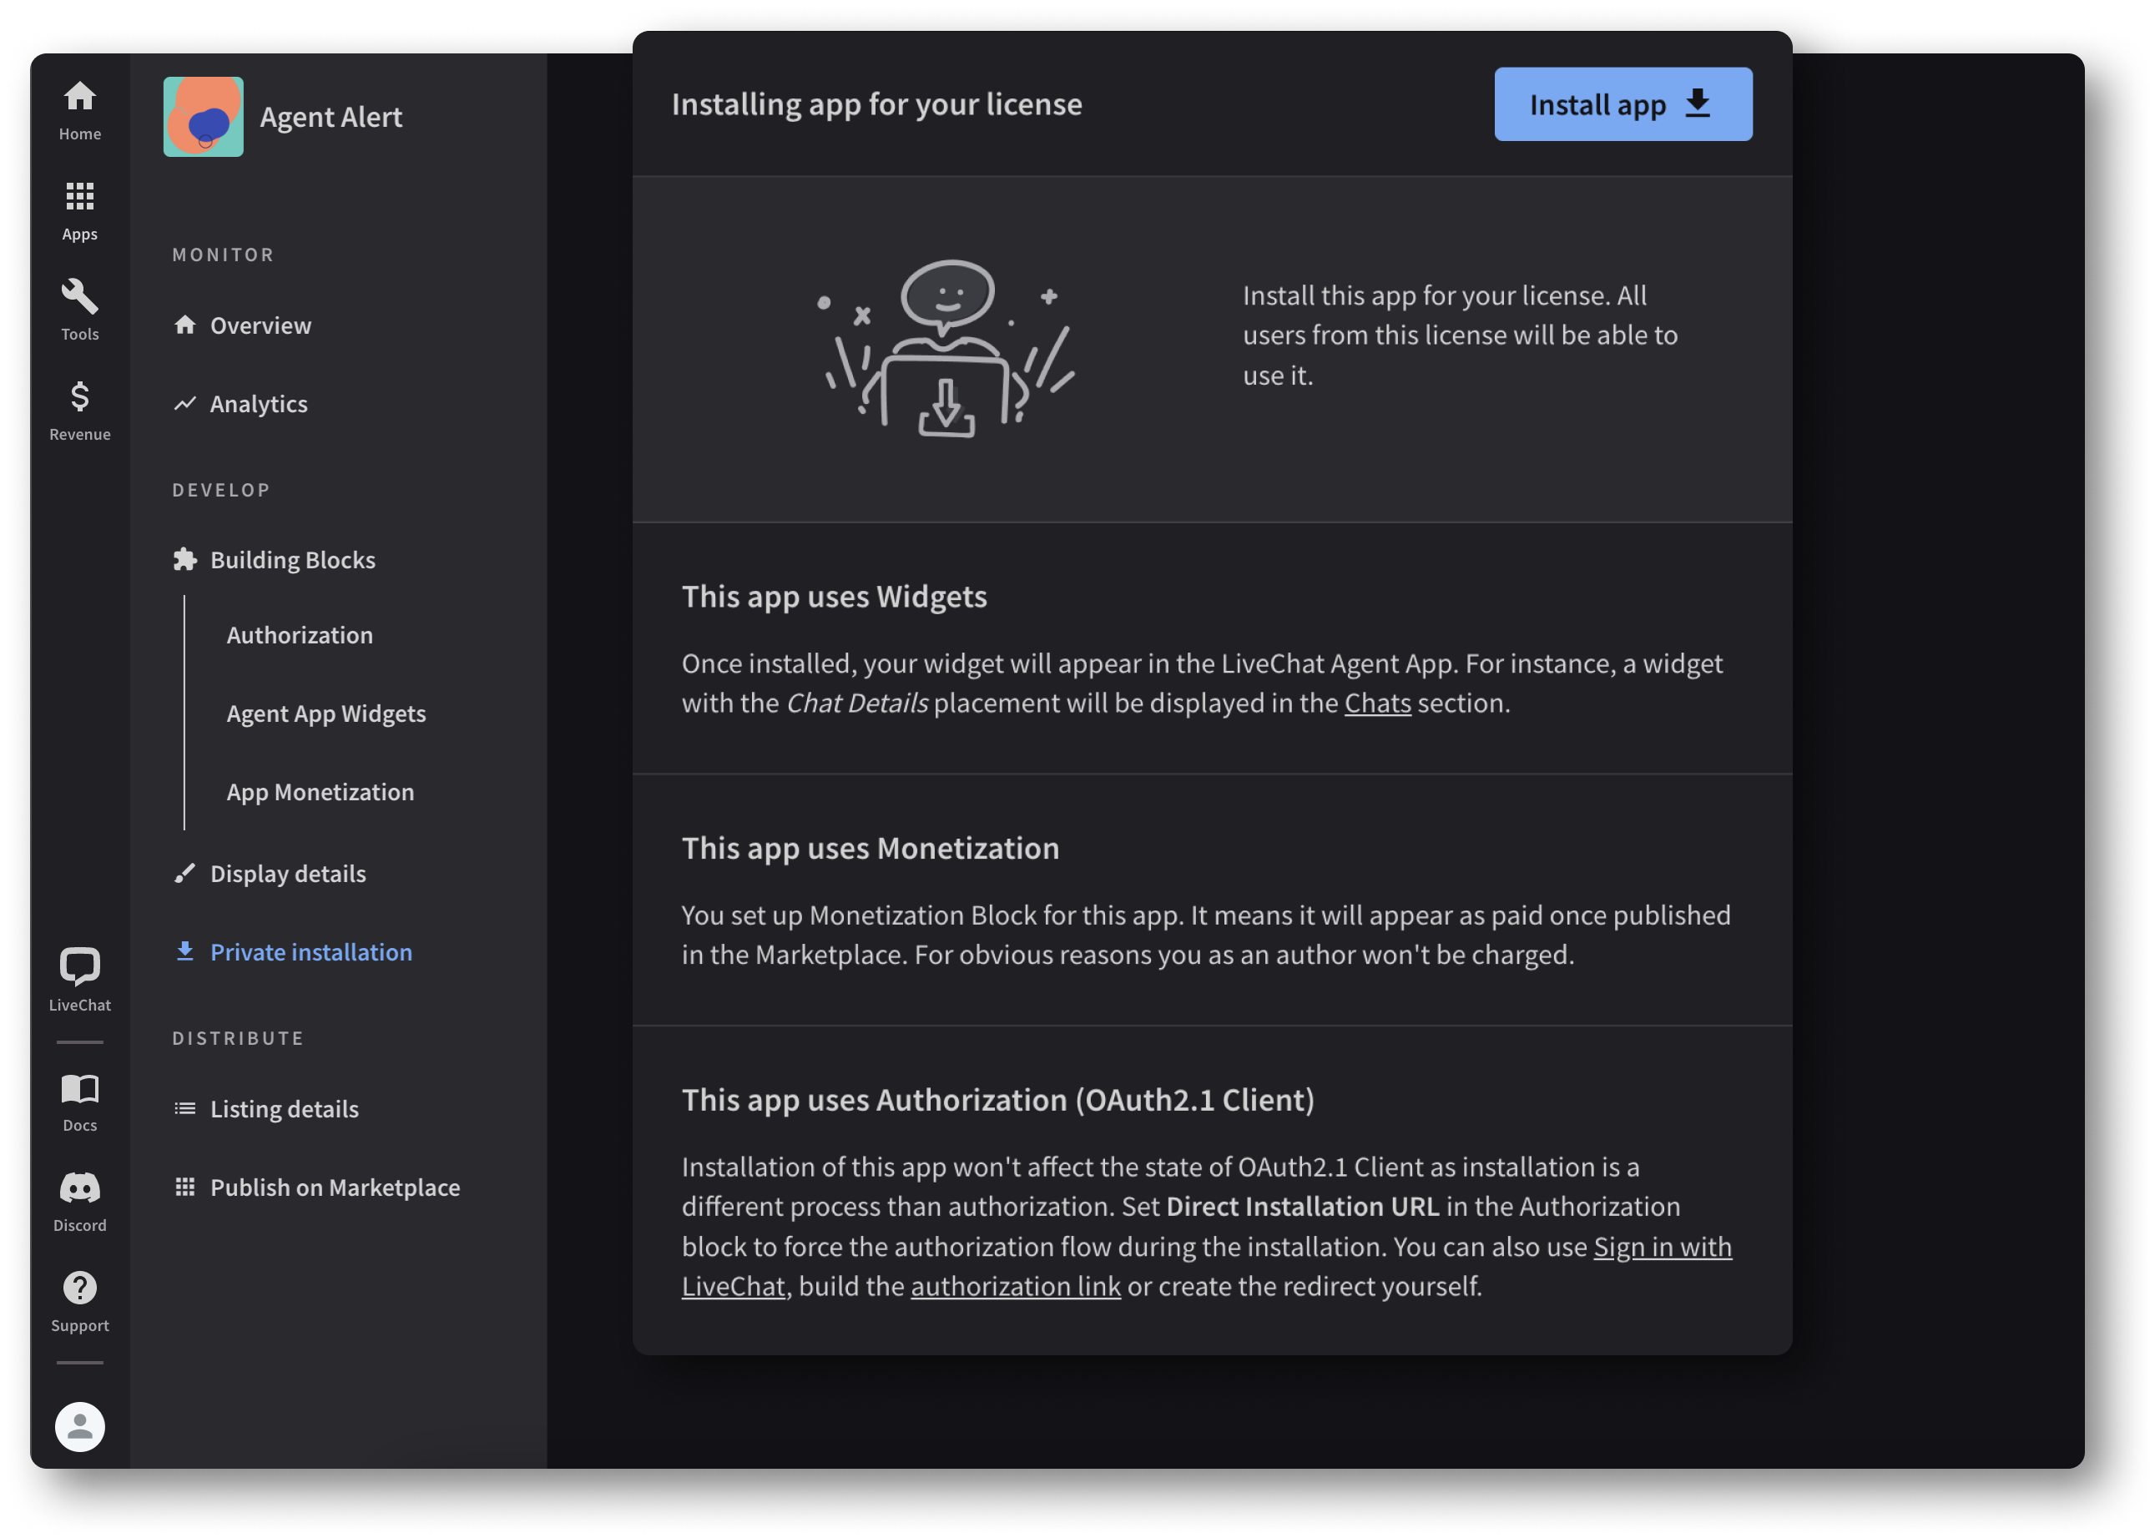Expand the Distribute section
The height and width of the screenshot is (1538, 2155).
238,1037
